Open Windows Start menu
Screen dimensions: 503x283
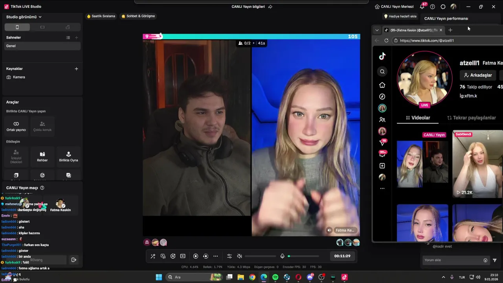(159, 277)
